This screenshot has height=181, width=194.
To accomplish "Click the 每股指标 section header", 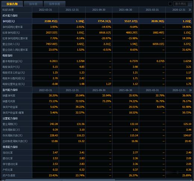I will pyautogui.click(x=7, y=55).
